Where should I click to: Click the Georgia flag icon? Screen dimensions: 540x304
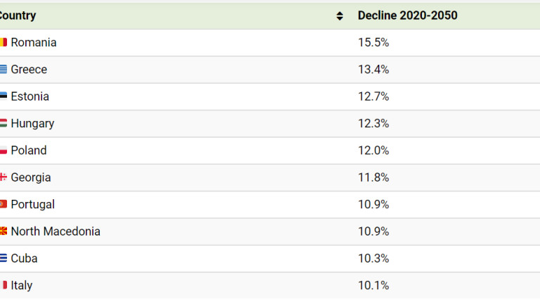4,177
